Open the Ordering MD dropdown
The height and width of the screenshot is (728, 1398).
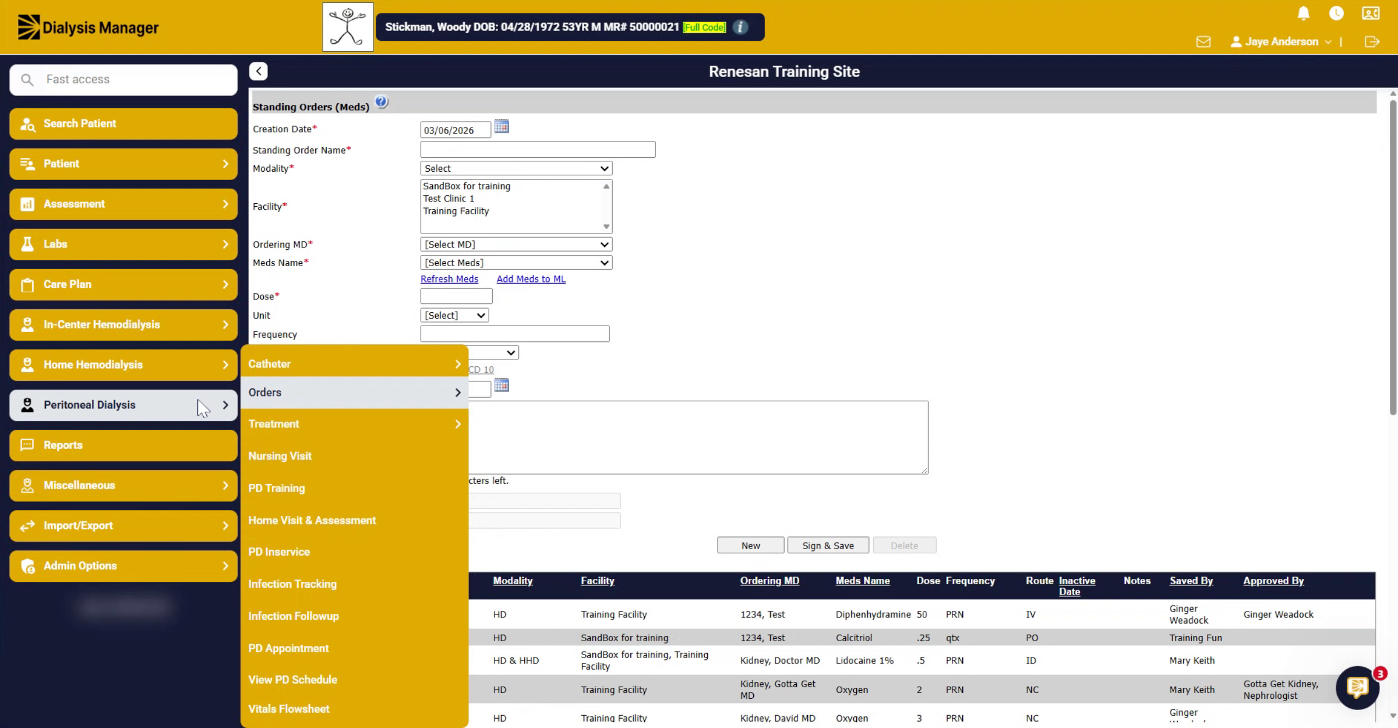516,245
